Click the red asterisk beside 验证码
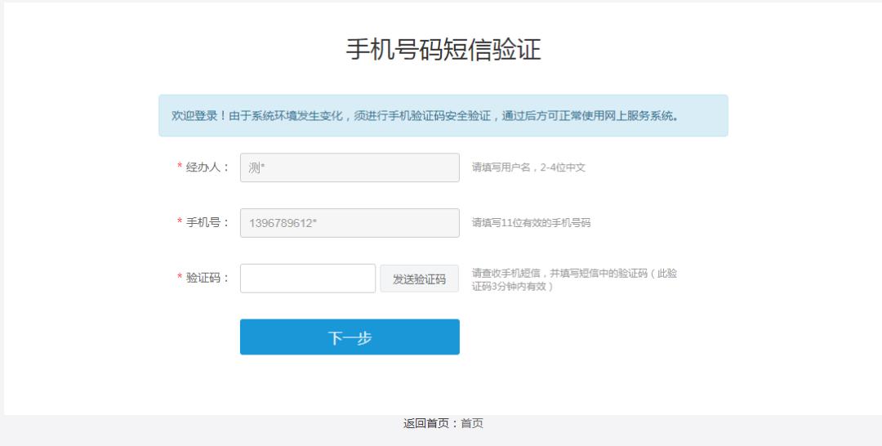Screen dimensions: 882x446 pyautogui.click(x=180, y=278)
